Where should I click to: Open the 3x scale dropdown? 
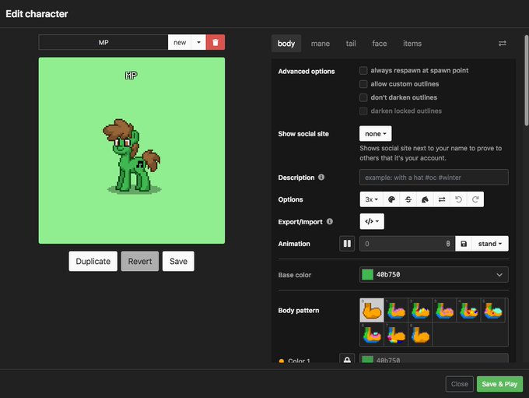coord(371,199)
